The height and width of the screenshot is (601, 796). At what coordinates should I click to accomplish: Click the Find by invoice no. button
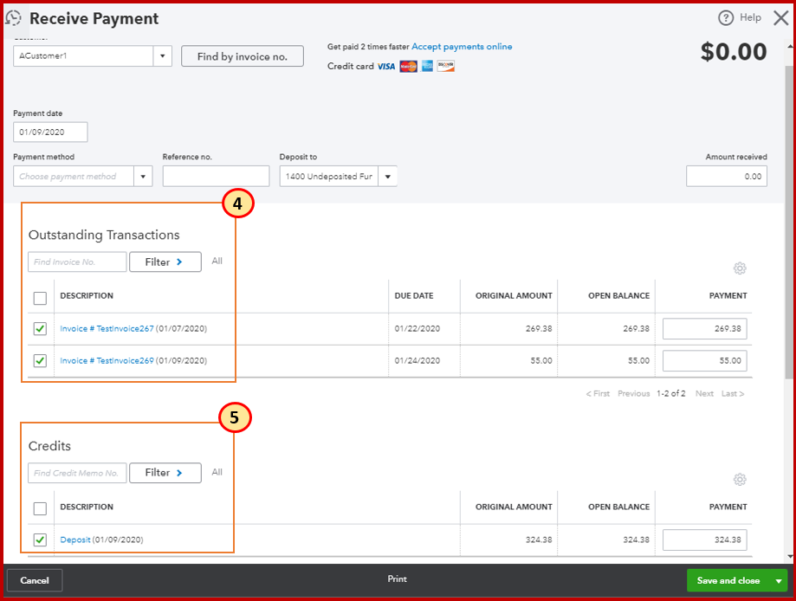[242, 55]
